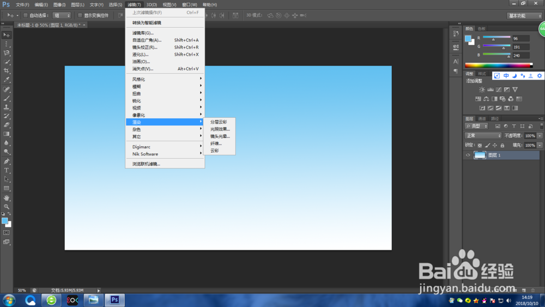Enable the 自动选择 checkbox
This screenshot has width=545, height=307.
(26, 15)
